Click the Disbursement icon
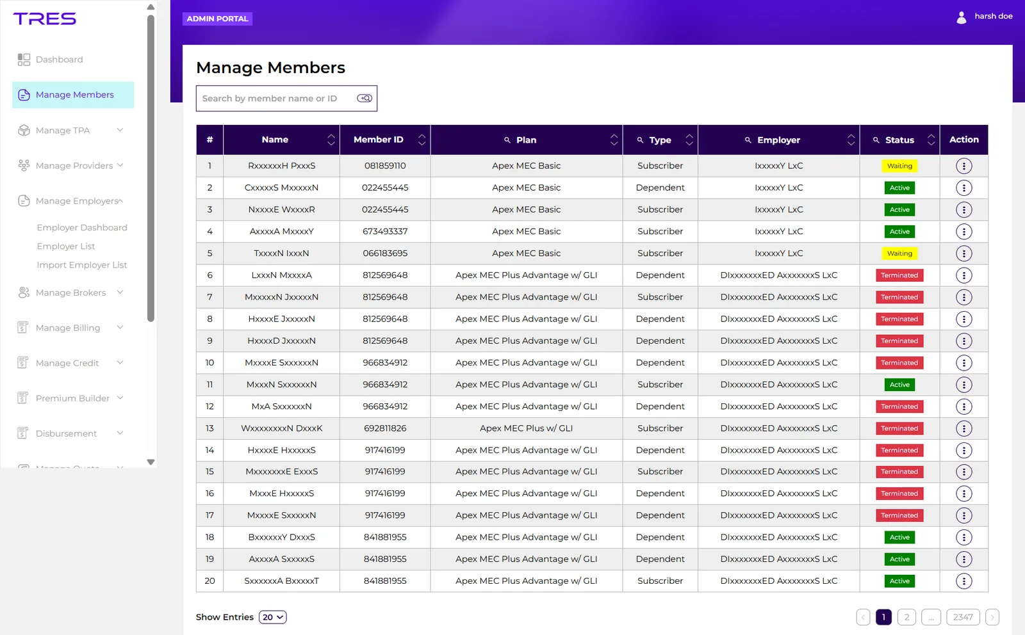The height and width of the screenshot is (635, 1025). pos(22,433)
